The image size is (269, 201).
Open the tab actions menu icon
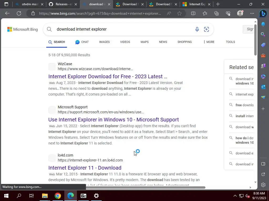click(x=6, y=4)
